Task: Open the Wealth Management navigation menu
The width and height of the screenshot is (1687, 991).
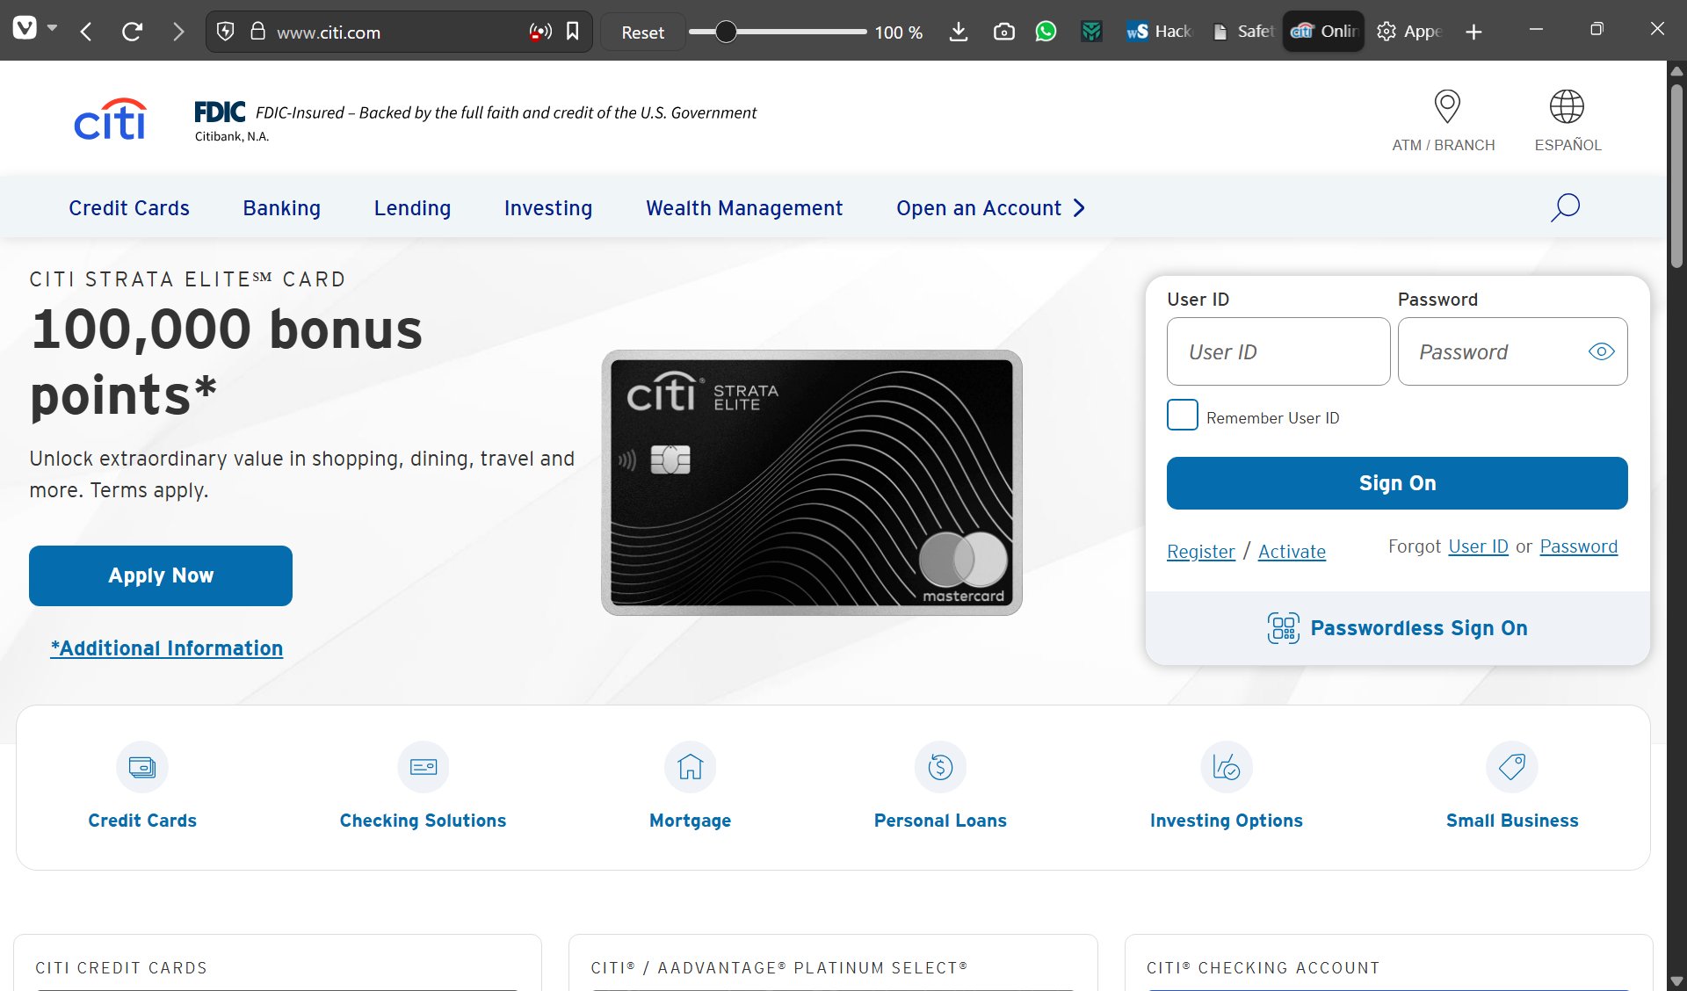Action: [x=744, y=208]
